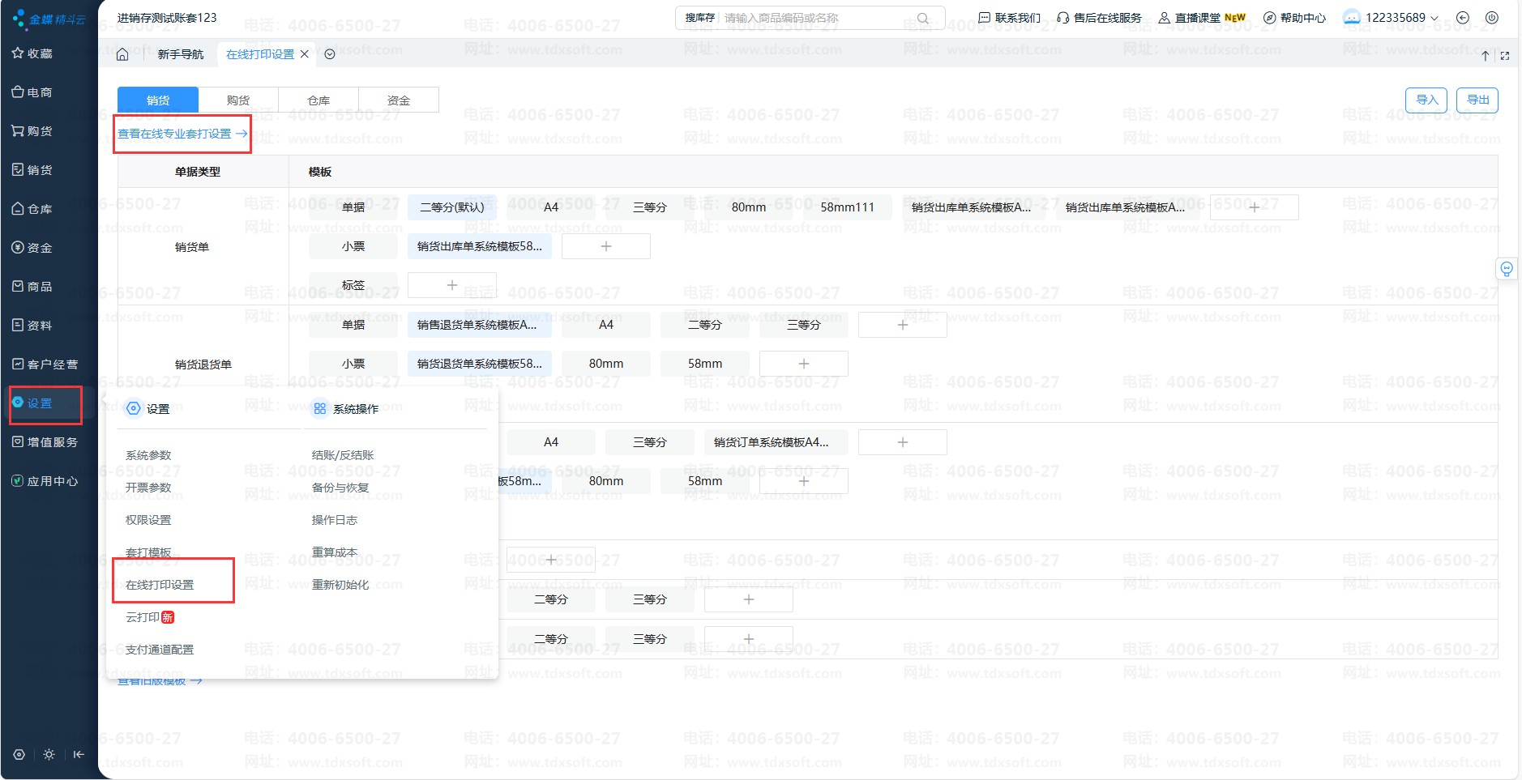Click the hexagon settings icon at sidebar bottom
Viewport: 1522px width, 780px height.
pos(19,754)
